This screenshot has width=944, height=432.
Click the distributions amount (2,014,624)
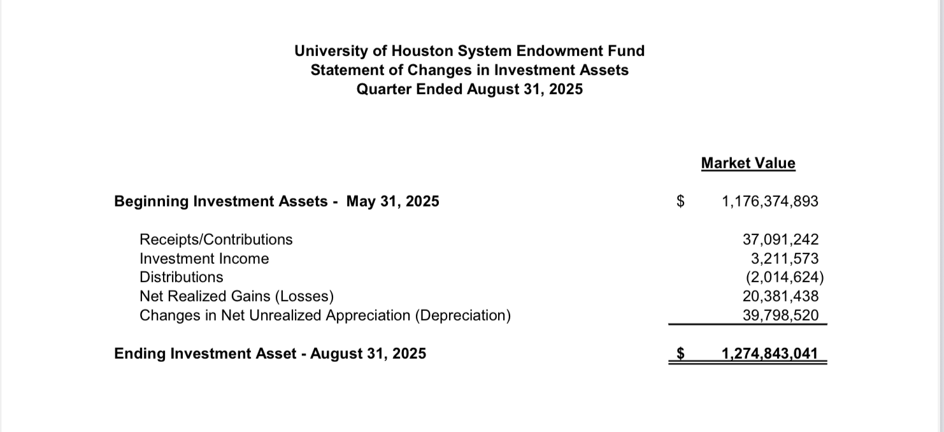click(785, 278)
